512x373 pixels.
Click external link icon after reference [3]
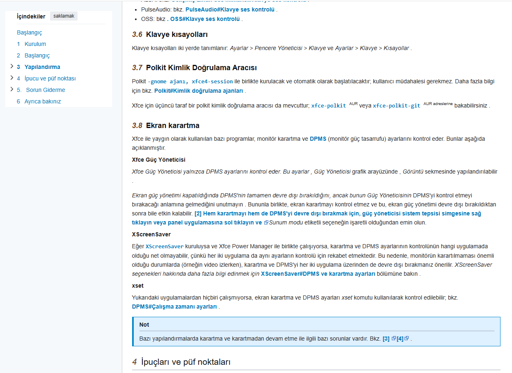click(393, 339)
